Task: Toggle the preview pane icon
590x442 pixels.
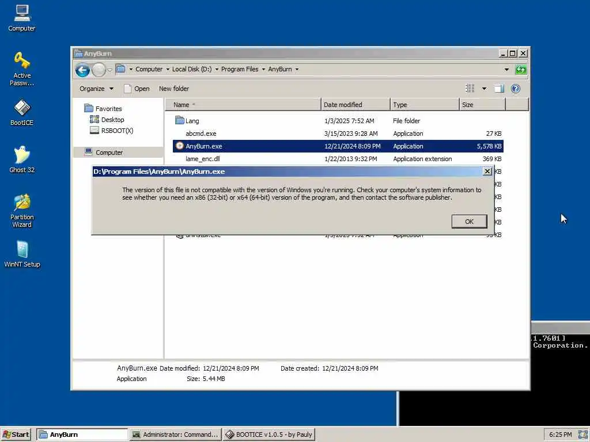Action: click(x=499, y=89)
